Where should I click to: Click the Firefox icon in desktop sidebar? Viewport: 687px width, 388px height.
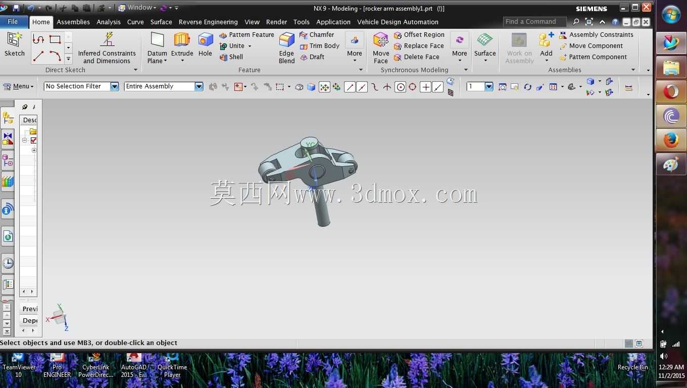point(671,140)
